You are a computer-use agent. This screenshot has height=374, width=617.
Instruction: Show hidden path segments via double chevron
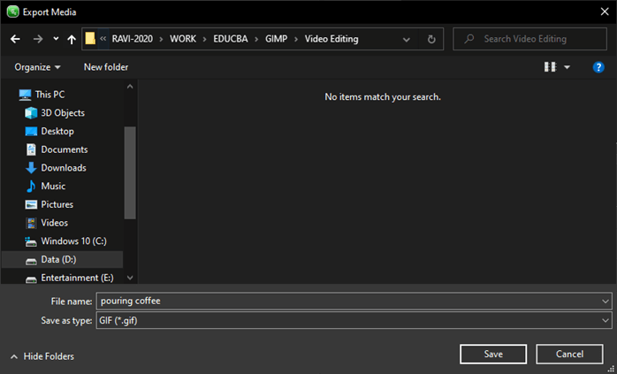[103, 39]
